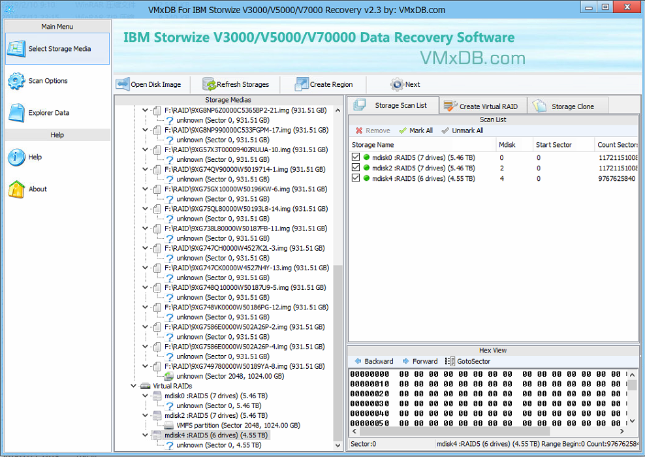Click the VMFS partition icon under mdisk2
Viewport: 645px width, 457px height.
point(168,425)
